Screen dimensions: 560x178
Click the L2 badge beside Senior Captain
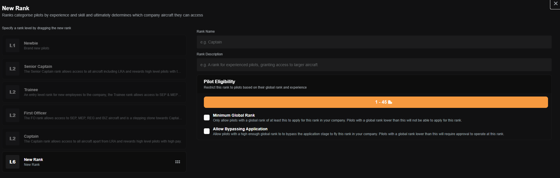[13, 69]
